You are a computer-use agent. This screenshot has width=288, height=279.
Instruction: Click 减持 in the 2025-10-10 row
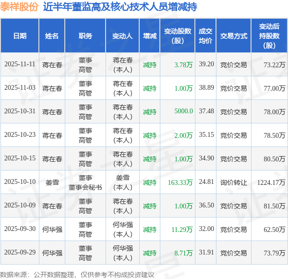pyautogui.click(x=150, y=182)
